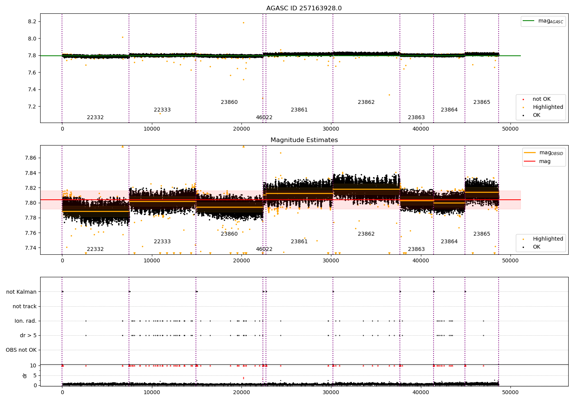The width and height of the screenshot is (574, 401).
Task: Click 'not OK' in top plot legend
Action: (x=541, y=99)
